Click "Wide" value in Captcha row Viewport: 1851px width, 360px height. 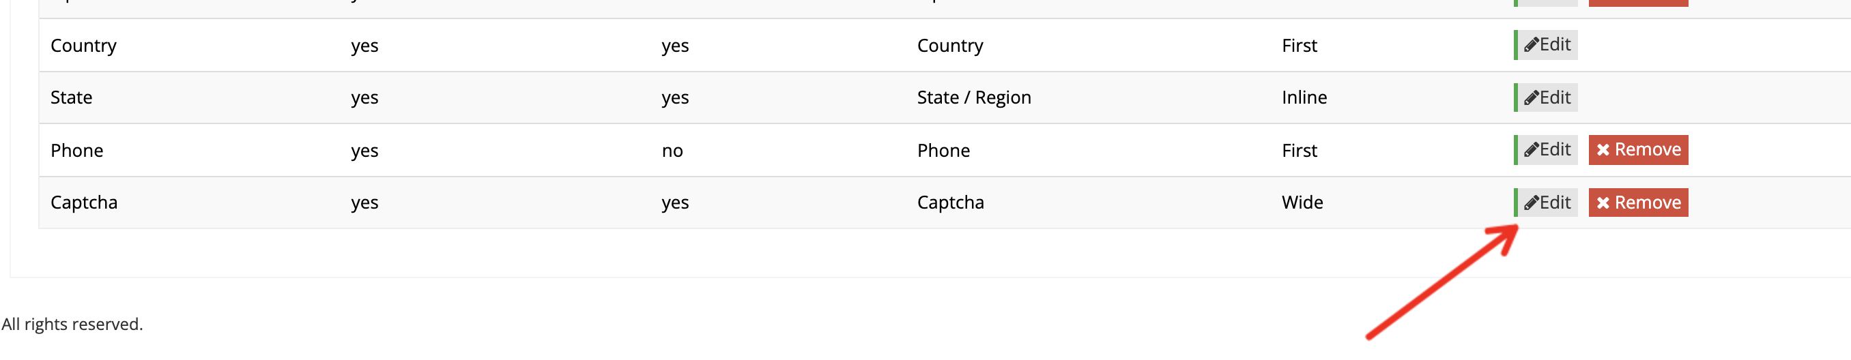pos(1302,203)
